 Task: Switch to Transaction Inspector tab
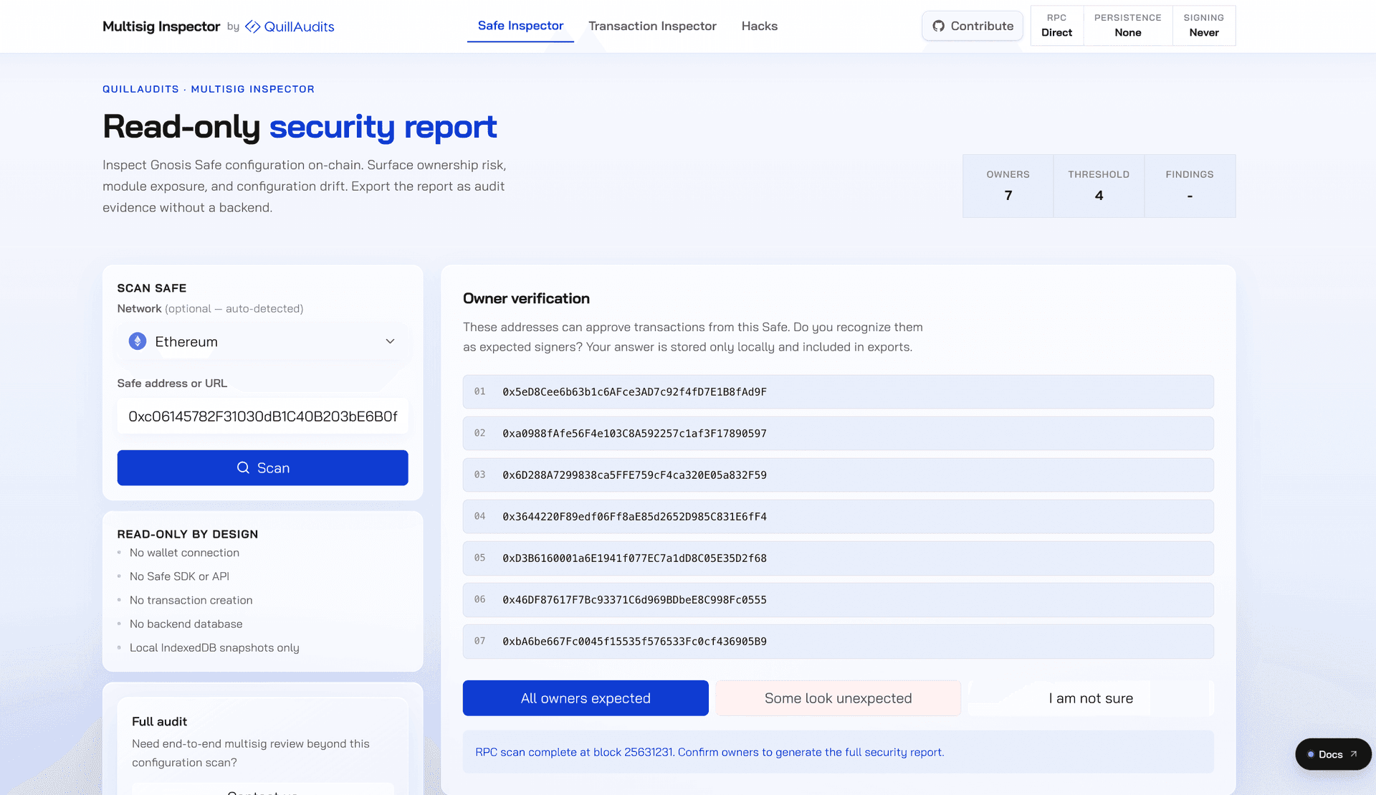click(x=652, y=26)
